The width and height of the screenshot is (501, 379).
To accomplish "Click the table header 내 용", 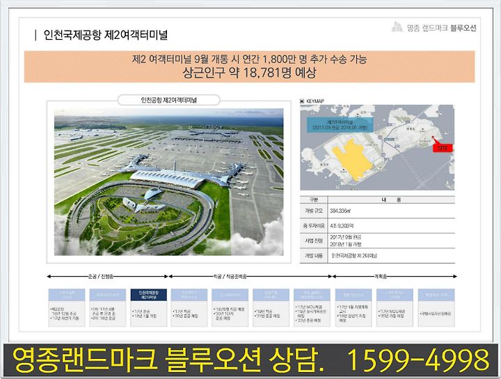I will tap(391, 200).
